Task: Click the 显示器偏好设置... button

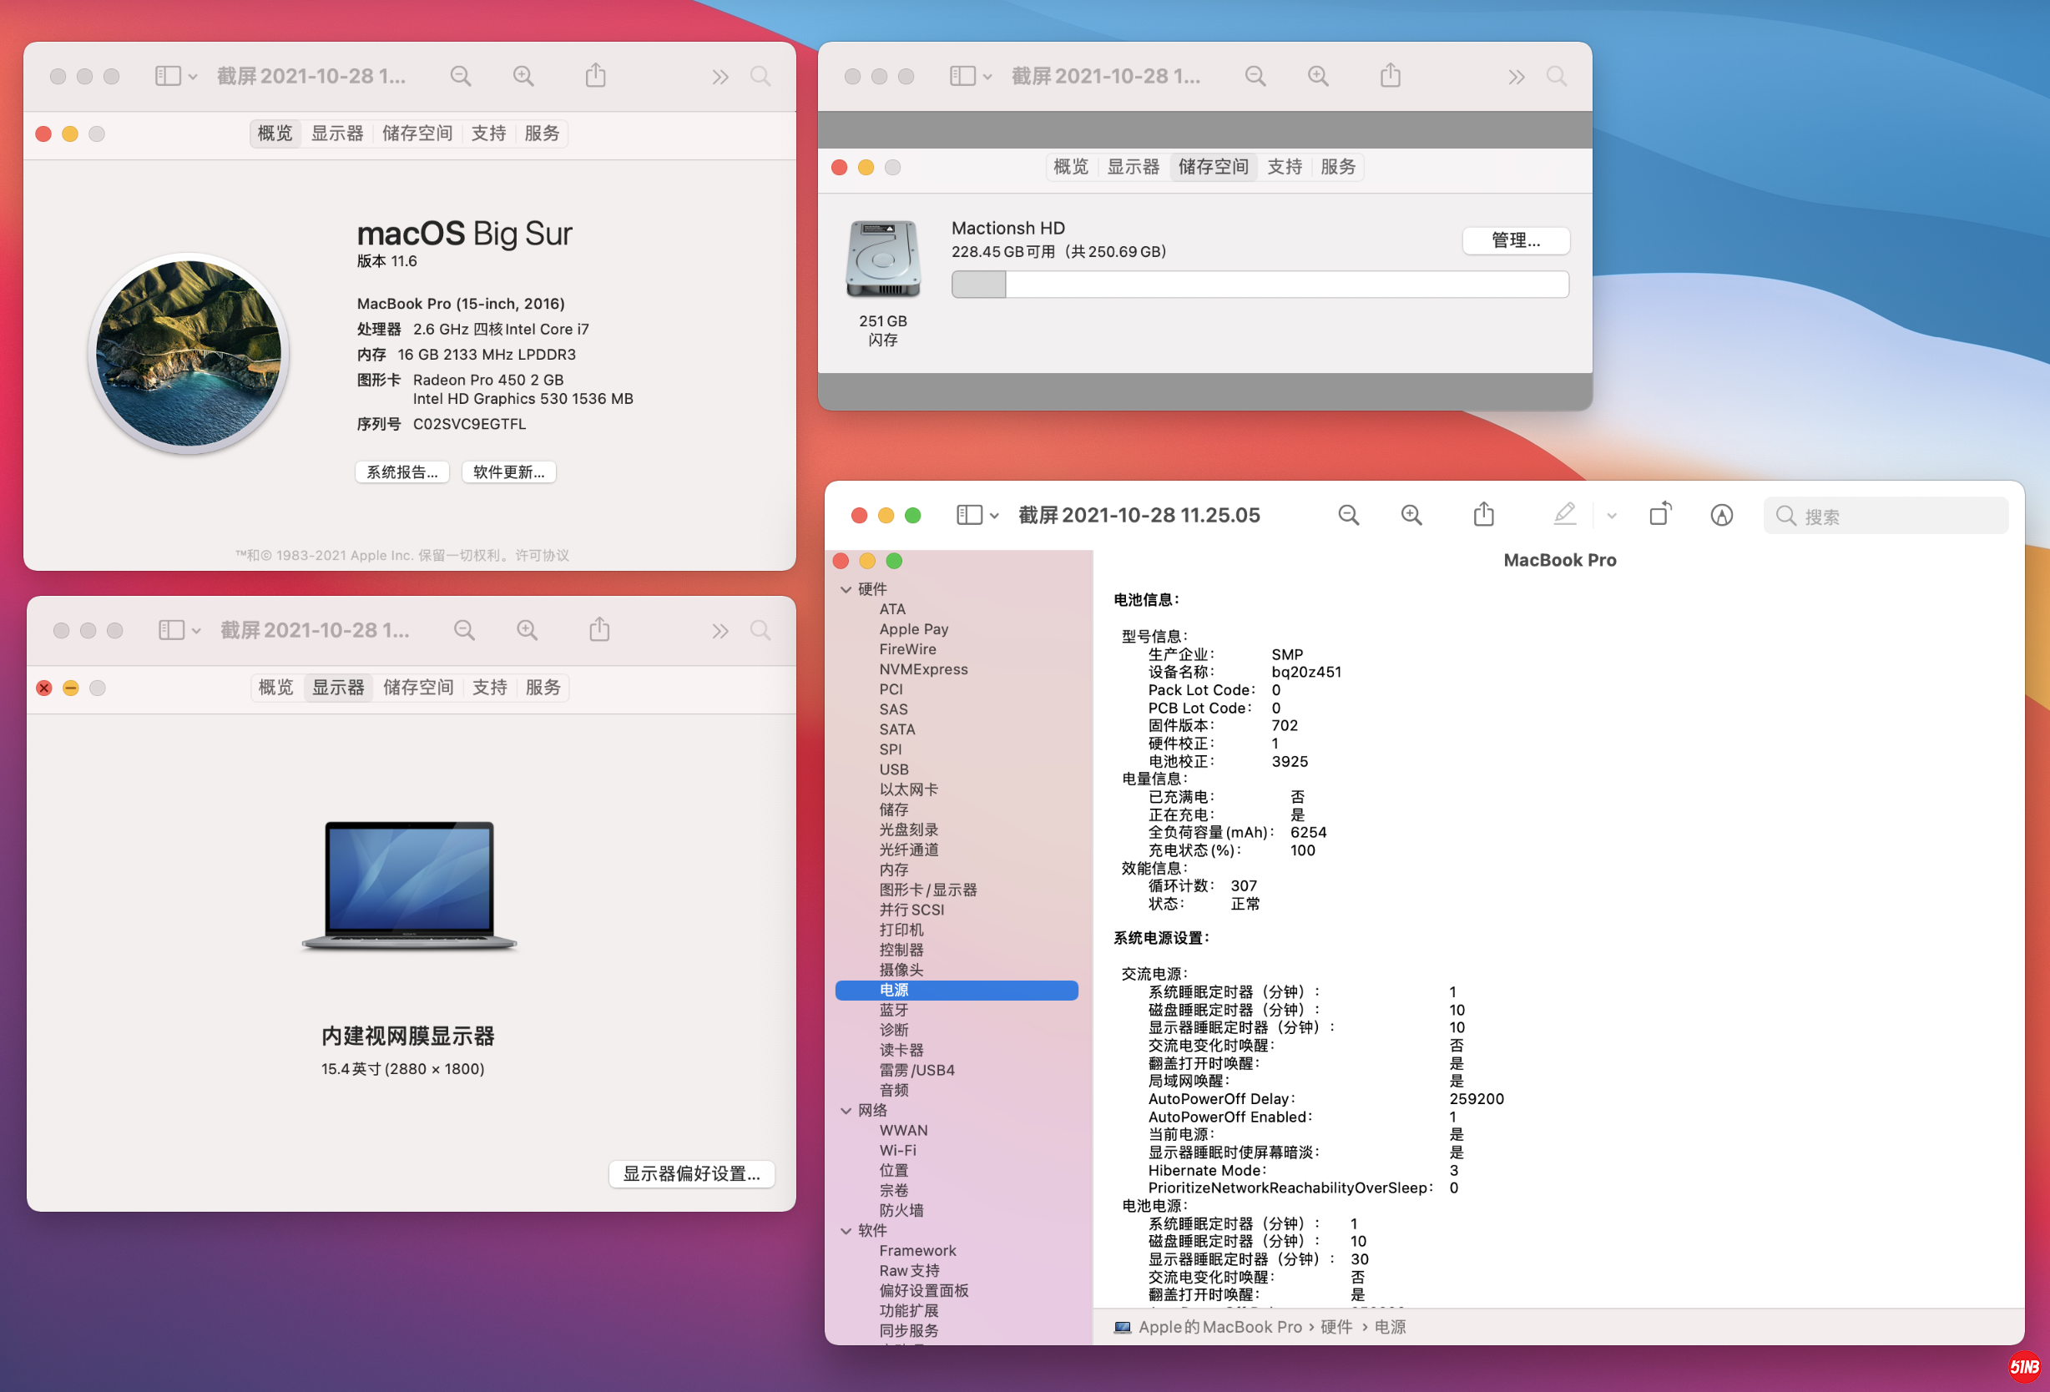Action: (x=690, y=1173)
